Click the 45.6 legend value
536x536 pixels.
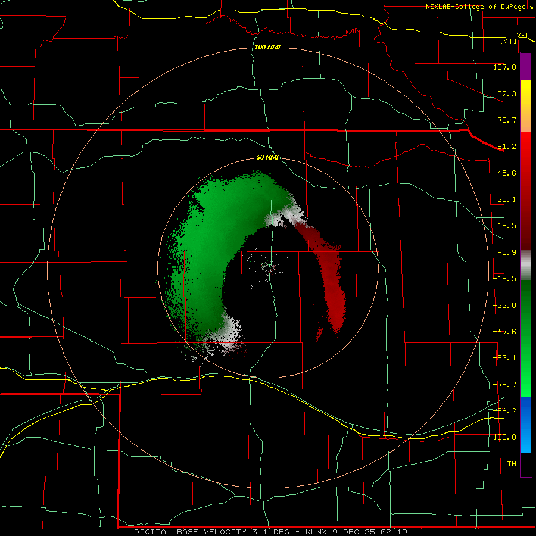[507, 173]
